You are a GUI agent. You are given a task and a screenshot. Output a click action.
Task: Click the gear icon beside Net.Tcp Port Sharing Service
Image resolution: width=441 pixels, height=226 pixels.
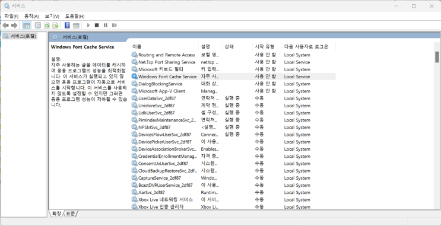click(x=135, y=62)
